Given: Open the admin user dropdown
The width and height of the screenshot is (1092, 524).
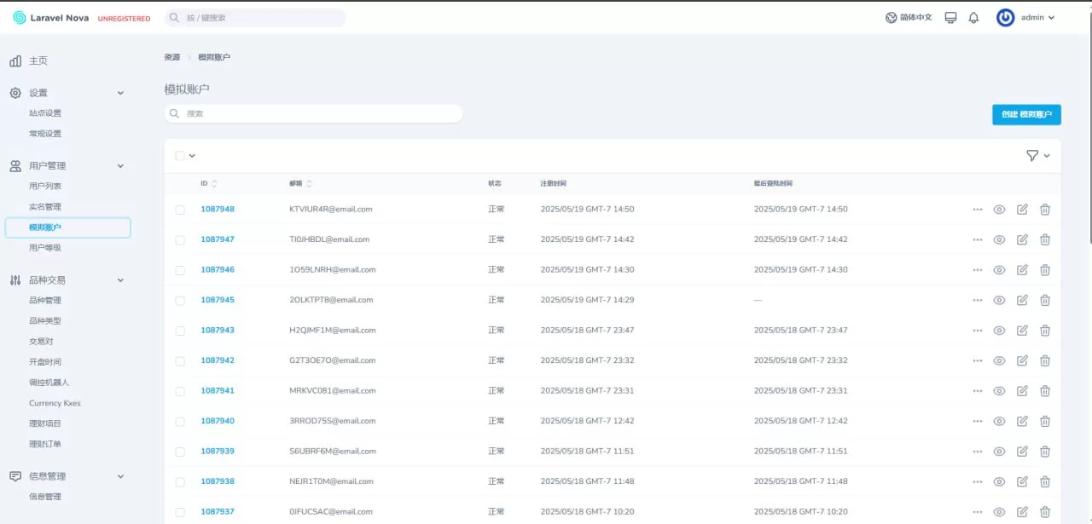Looking at the screenshot, I should point(1026,18).
